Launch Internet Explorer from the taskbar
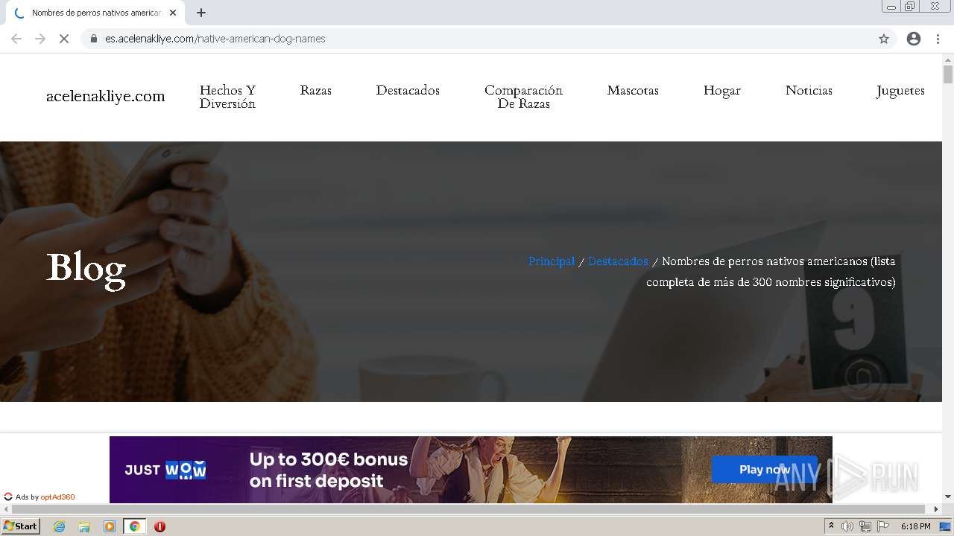The image size is (954, 536). point(59,526)
